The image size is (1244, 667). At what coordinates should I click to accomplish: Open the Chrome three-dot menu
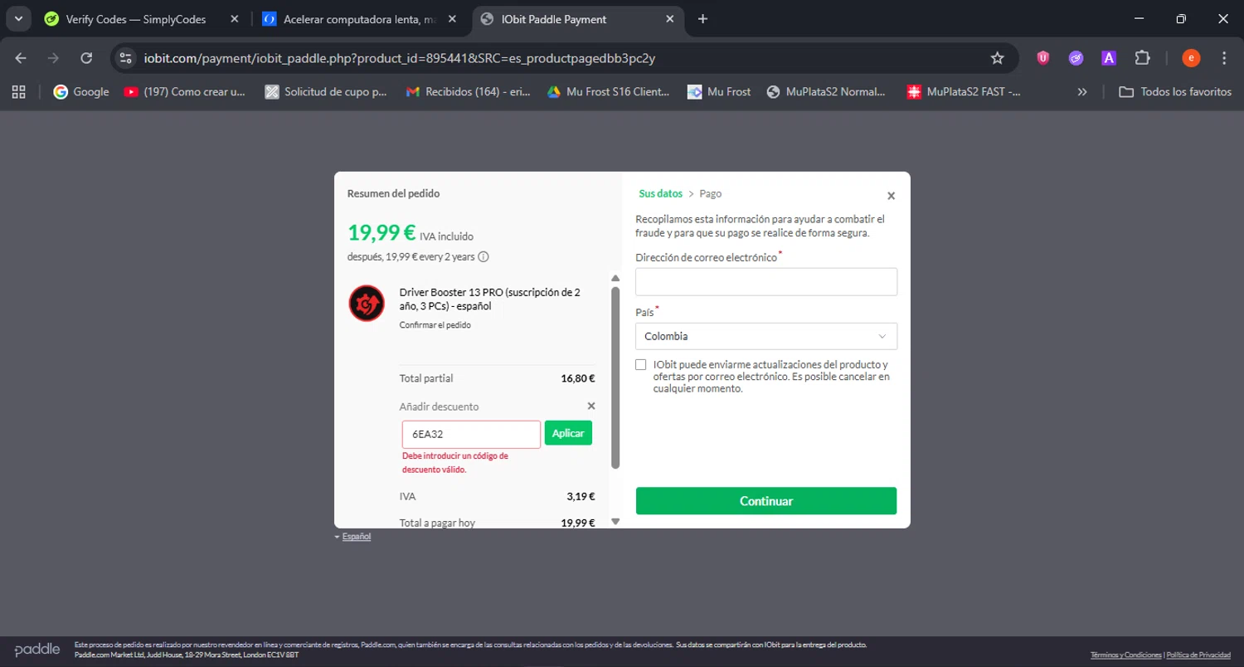[x=1224, y=58]
